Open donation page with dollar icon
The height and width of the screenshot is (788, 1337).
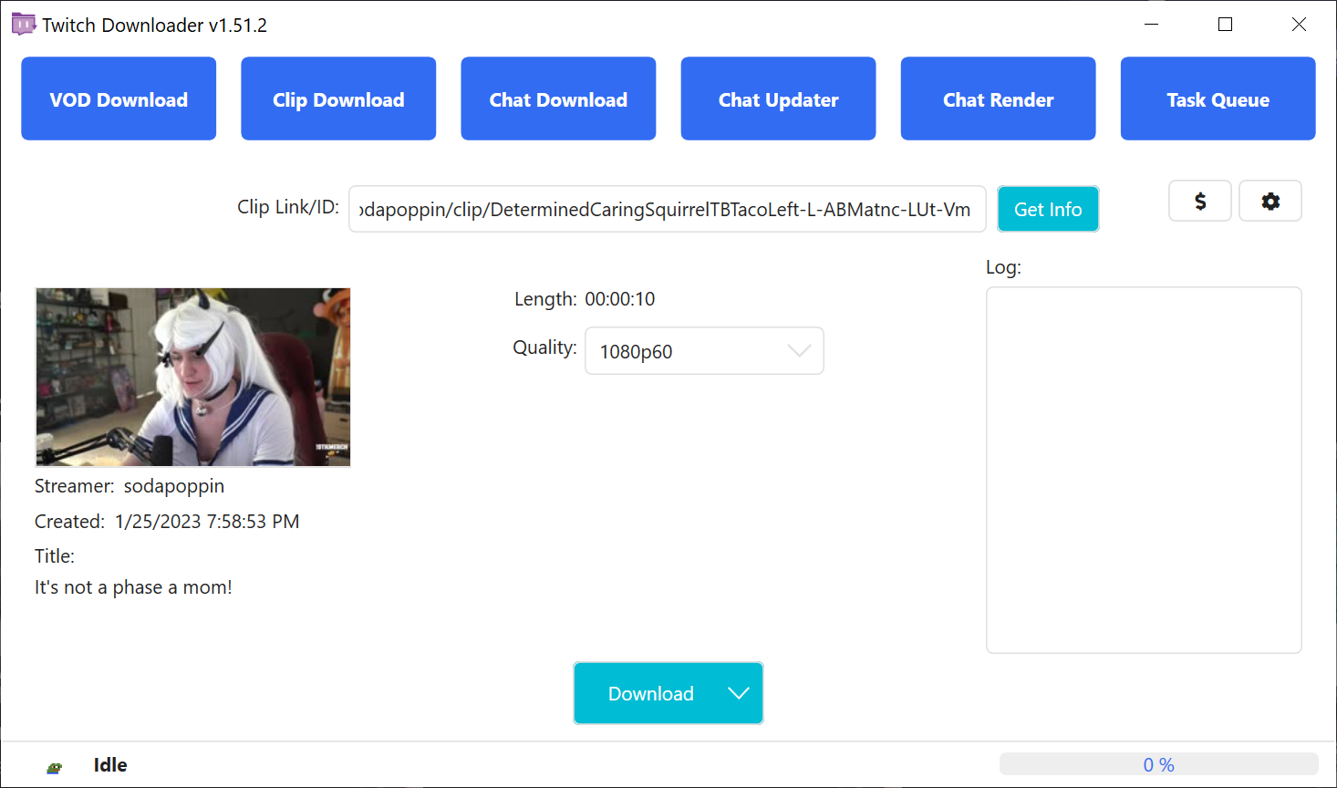pos(1200,201)
